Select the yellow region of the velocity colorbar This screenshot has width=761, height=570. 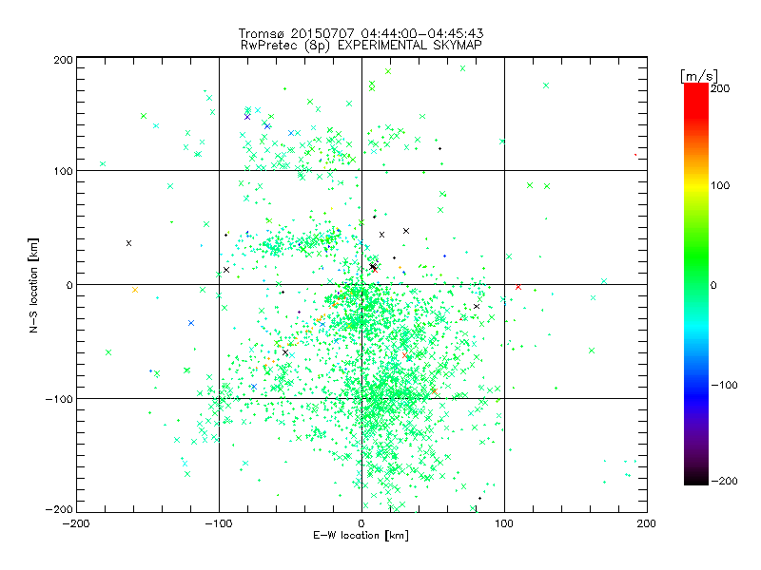[x=696, y=186]
